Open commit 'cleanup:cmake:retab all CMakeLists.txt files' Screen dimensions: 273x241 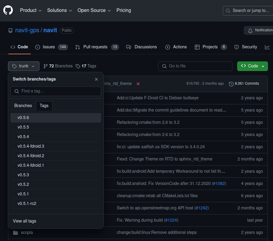157,196
